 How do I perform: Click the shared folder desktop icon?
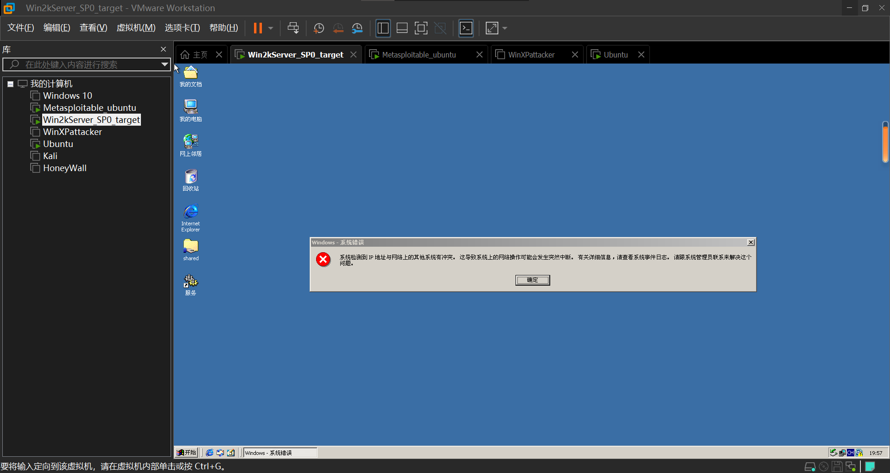click(191, 250)
